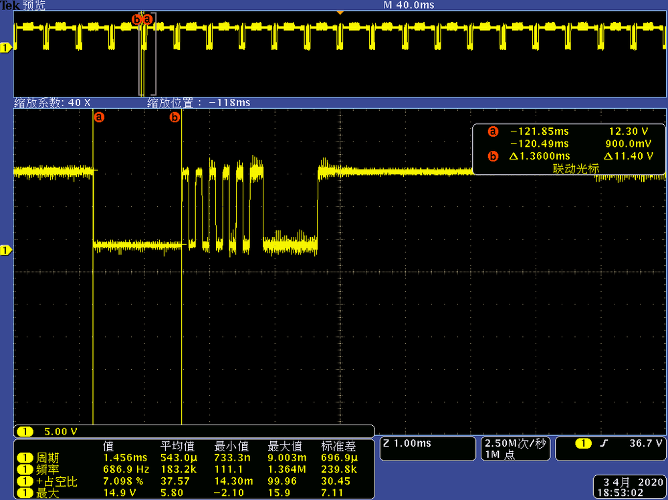Click the 9.003m period maximum value
The height and width of the screenshot is (500, 668).
pyautogui.click(x=286, y=458)
